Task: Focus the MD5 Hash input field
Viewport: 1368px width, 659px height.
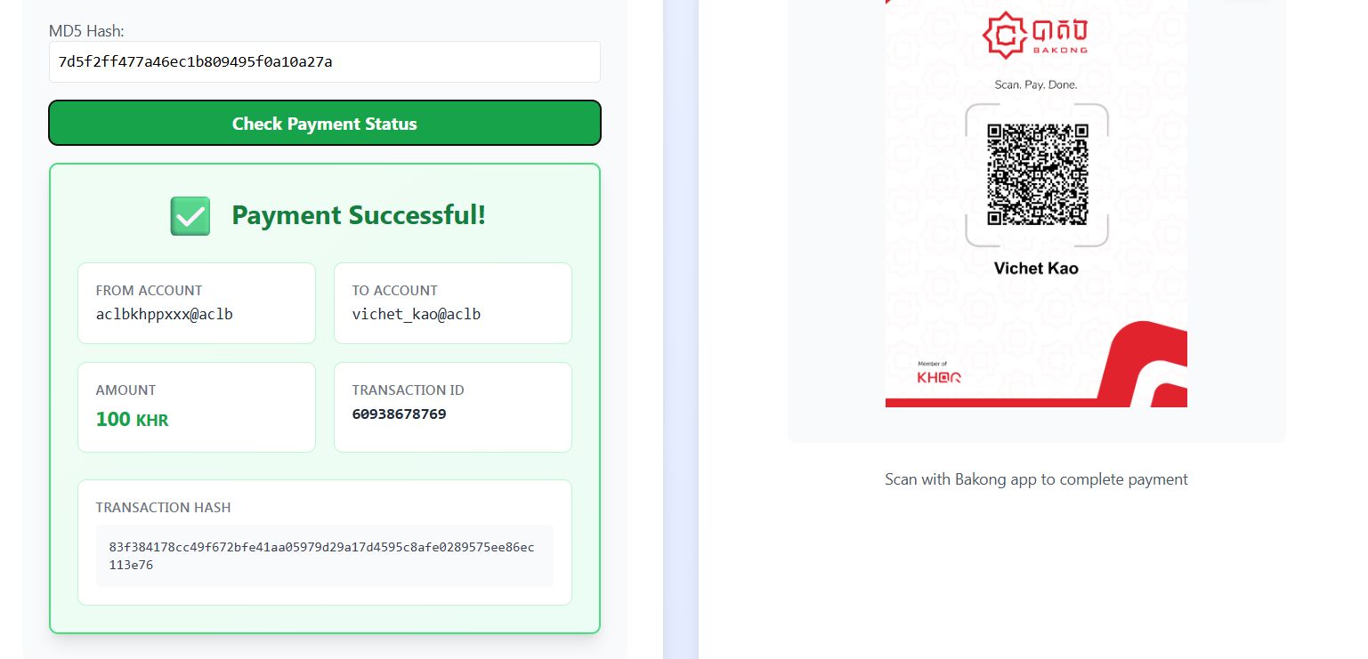Action: [x=325, y=61]
